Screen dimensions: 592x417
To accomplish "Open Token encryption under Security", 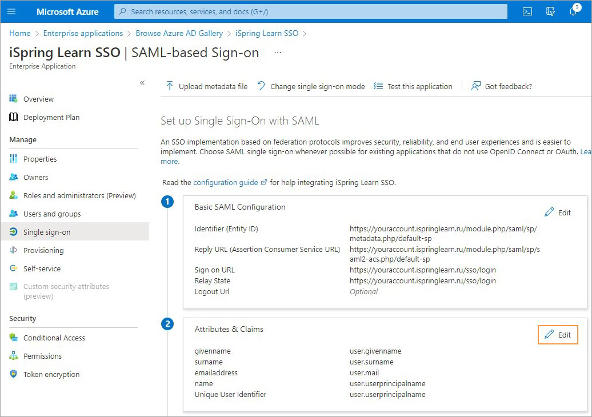I will coord(51,374).
